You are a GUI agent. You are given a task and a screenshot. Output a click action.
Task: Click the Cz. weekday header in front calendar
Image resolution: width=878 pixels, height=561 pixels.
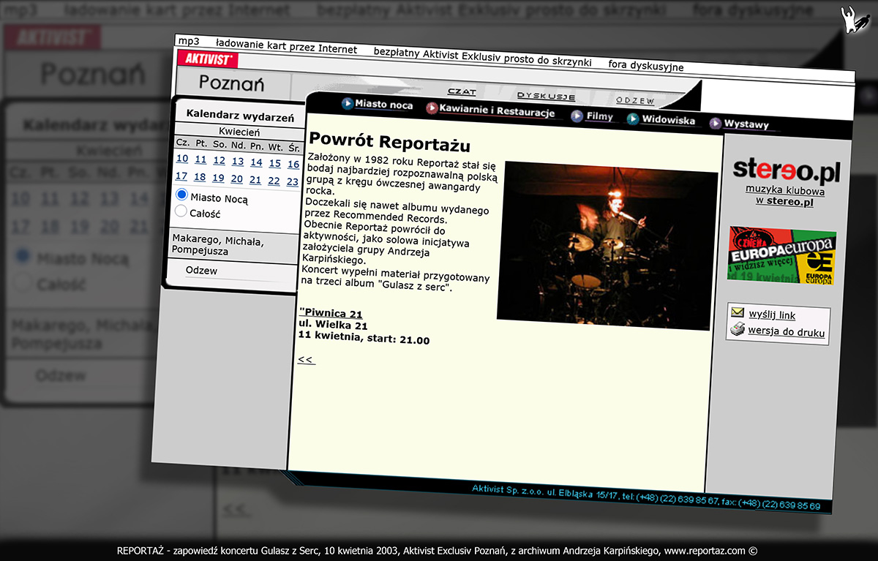[183, 142]
